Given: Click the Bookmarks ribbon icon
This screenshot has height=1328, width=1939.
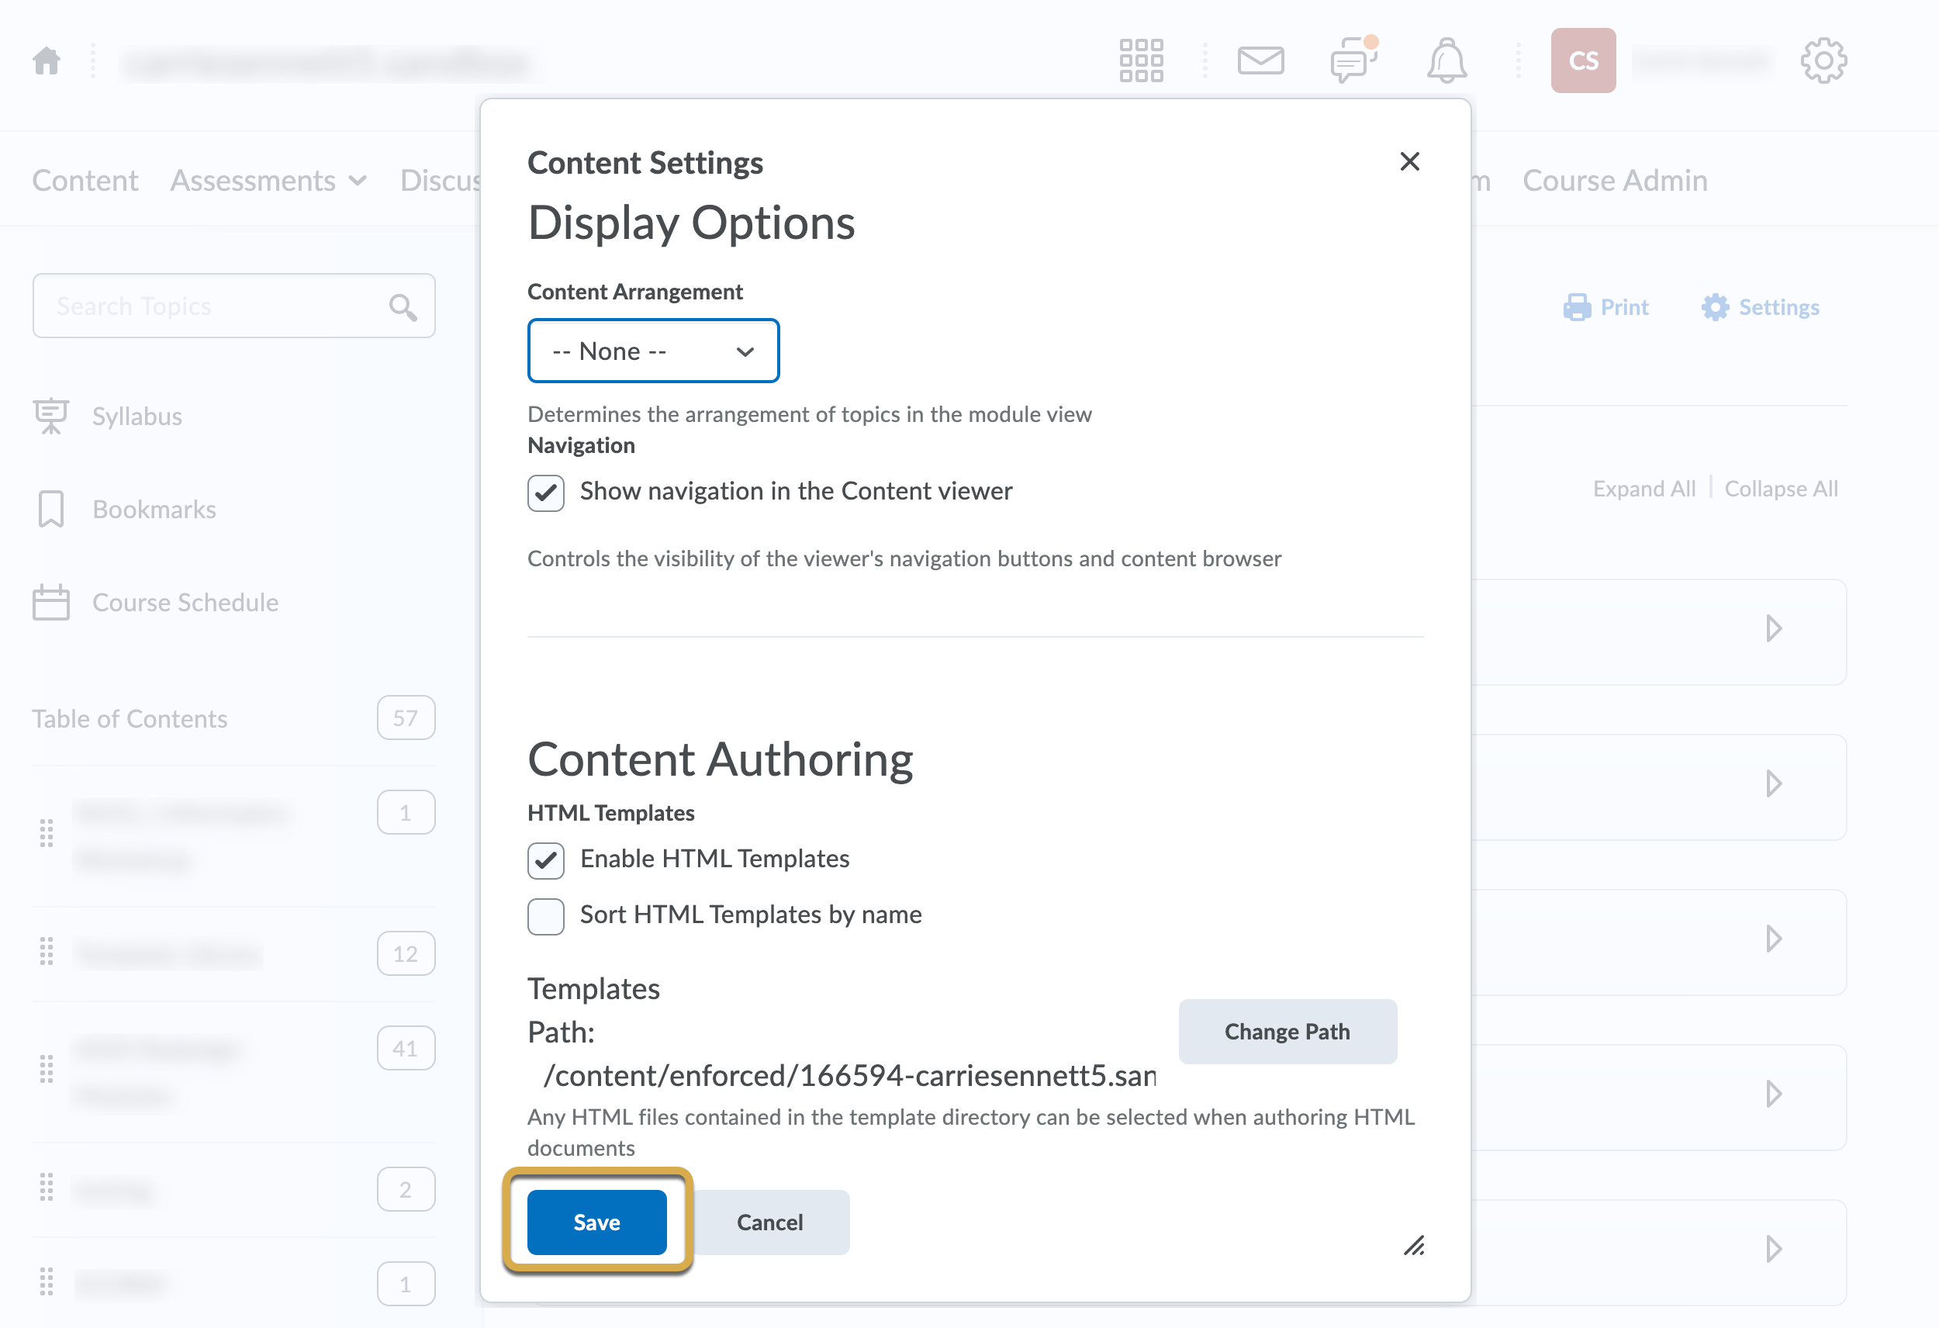Looking at the screenshot, I should [51, 509].
